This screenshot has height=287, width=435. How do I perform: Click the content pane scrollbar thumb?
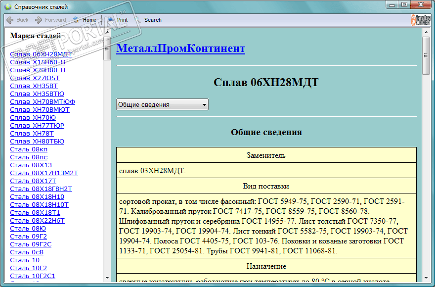click(x=426, y=55)
